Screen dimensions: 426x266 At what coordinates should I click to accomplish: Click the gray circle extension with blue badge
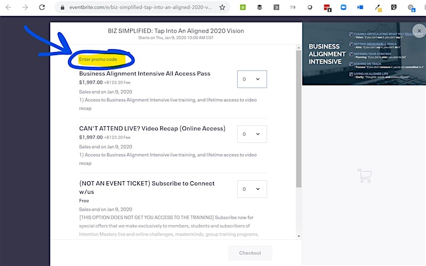[x=411, y=8]
